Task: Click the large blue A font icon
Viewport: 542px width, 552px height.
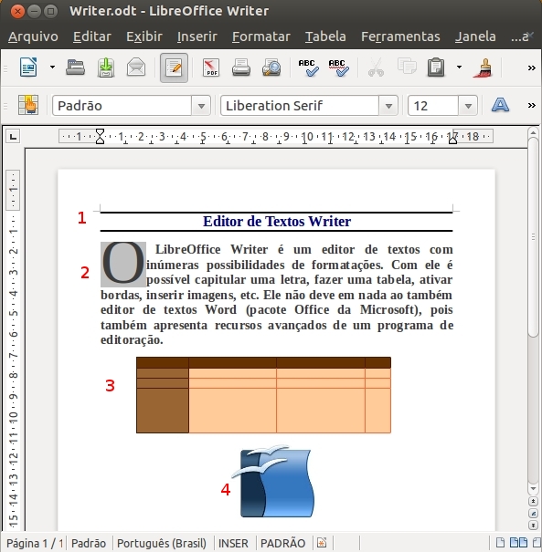Action: pyautogui.click(x=500, y=105)
